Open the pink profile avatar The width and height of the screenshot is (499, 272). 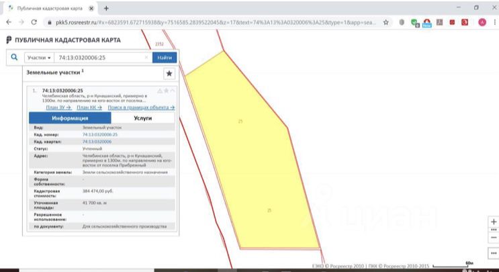[482, 22]
